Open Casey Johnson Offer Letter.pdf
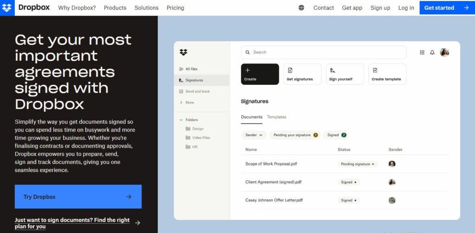The width and height of the screenshot is (475, 233). (x=274, y=200)
